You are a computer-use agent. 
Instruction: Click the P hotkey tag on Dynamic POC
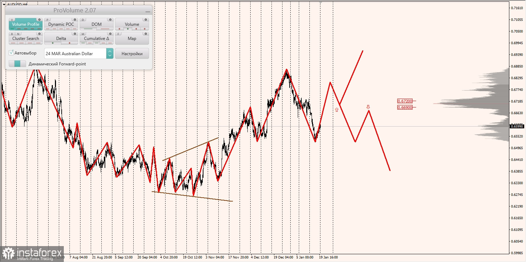click(x=47, y=20)
